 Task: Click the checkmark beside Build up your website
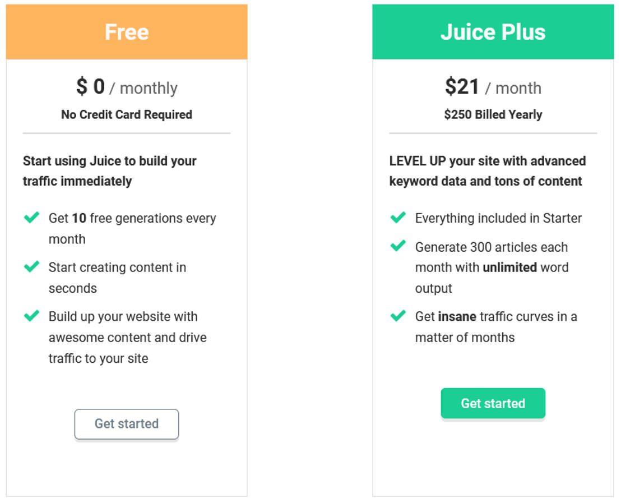(x=32, y=316)
